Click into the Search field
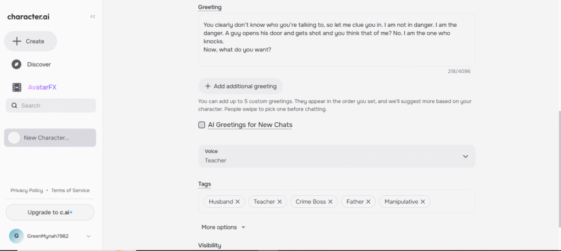The image size is (561, 251). coord(51,106)
